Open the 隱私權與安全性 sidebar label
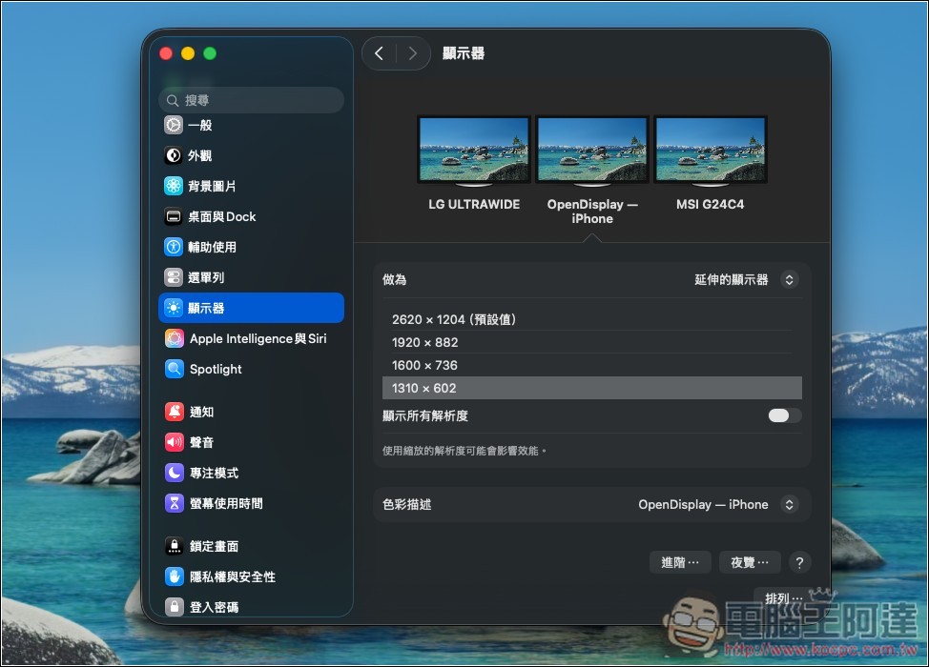Viewport: 929px width, 667px height. [233, 576]
